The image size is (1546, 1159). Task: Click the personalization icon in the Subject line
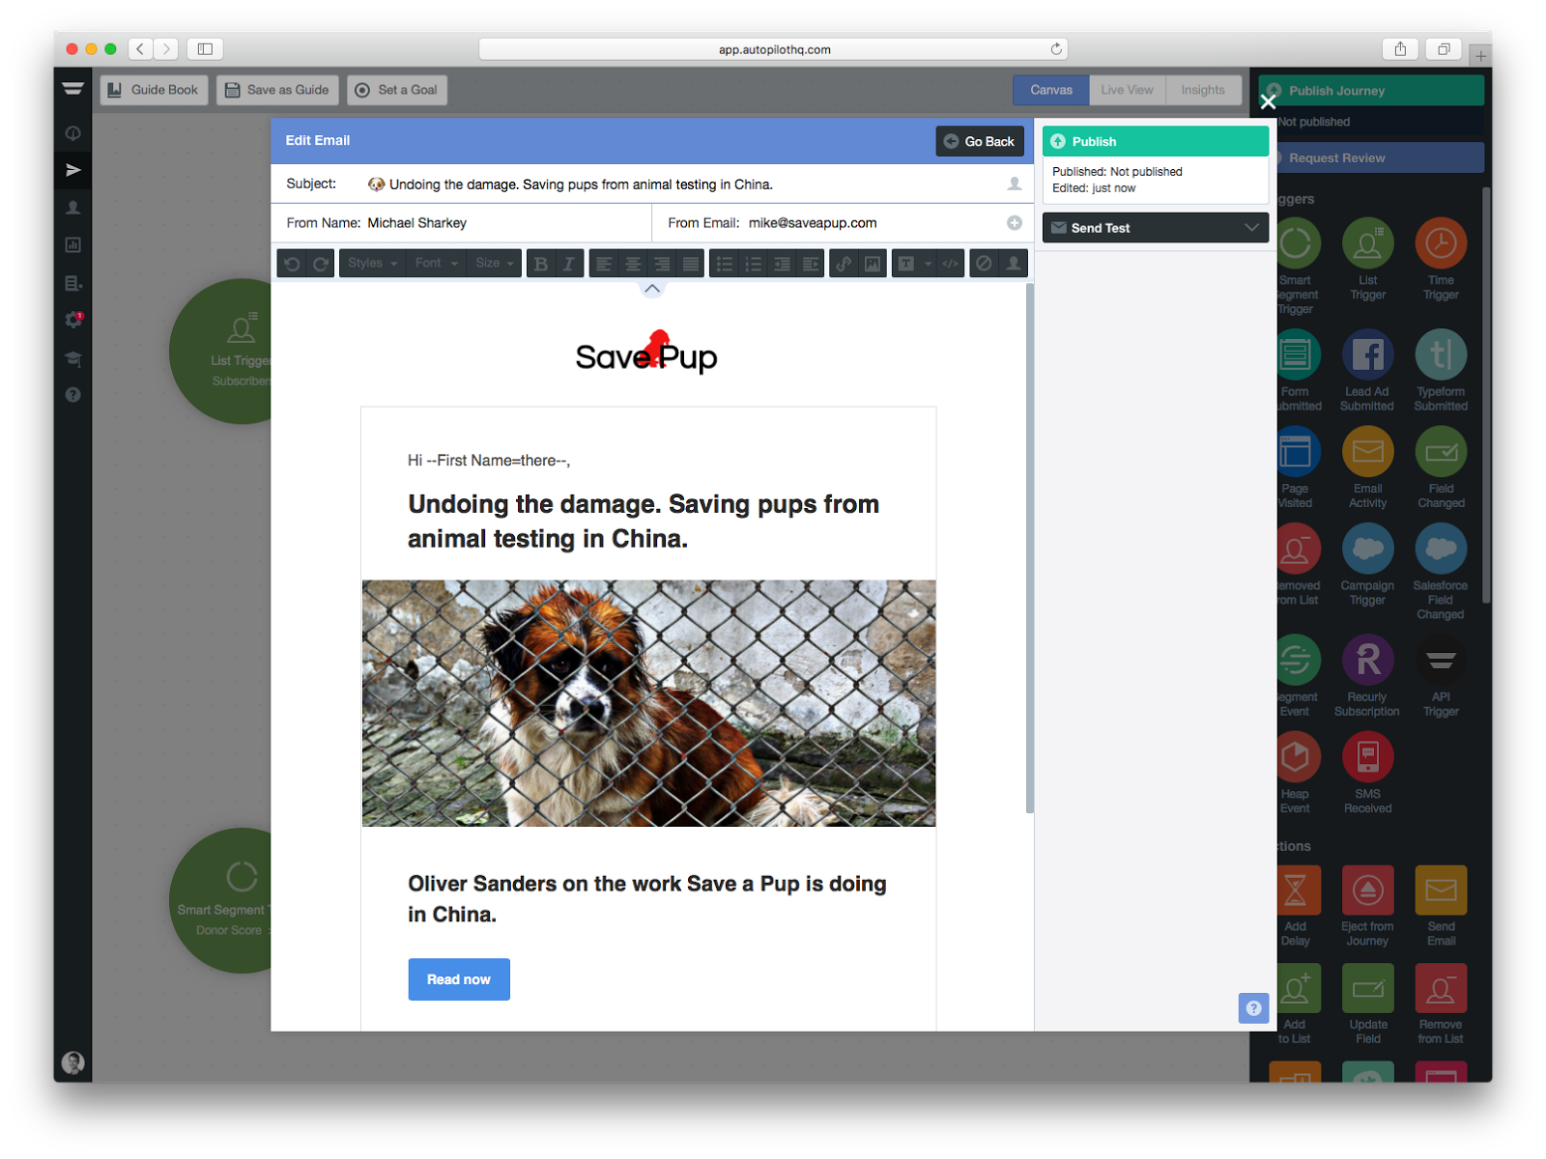coord(1015,184)
